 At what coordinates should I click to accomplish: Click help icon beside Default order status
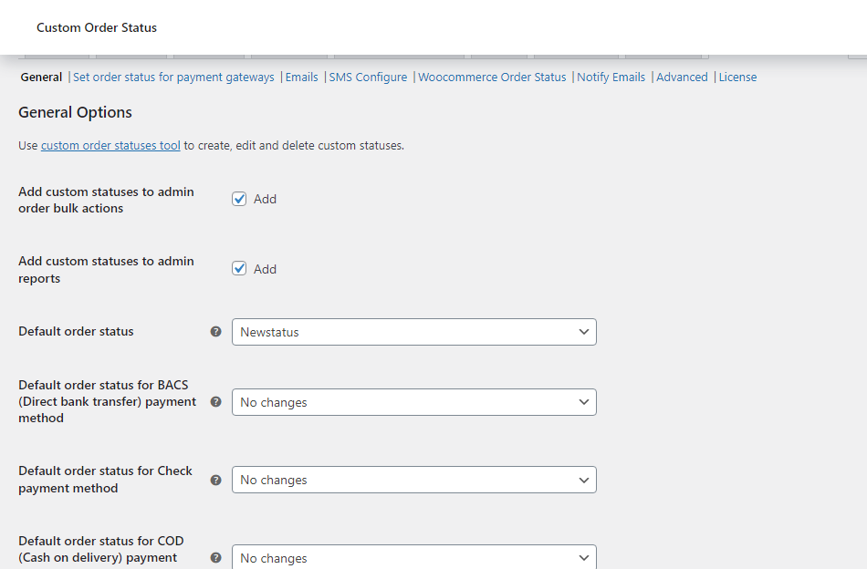coord(216,332)
